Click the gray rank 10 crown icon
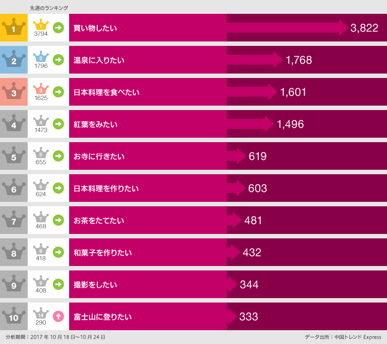387x344 pixels. [14, 316]
